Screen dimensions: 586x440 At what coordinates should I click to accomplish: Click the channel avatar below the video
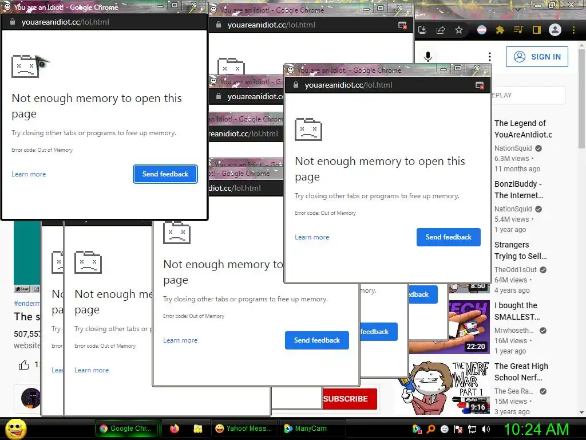point(31,398)
